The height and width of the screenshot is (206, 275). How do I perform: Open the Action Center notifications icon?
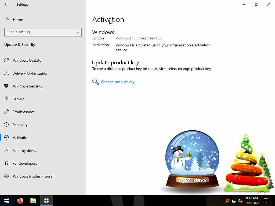coord(266,201)
